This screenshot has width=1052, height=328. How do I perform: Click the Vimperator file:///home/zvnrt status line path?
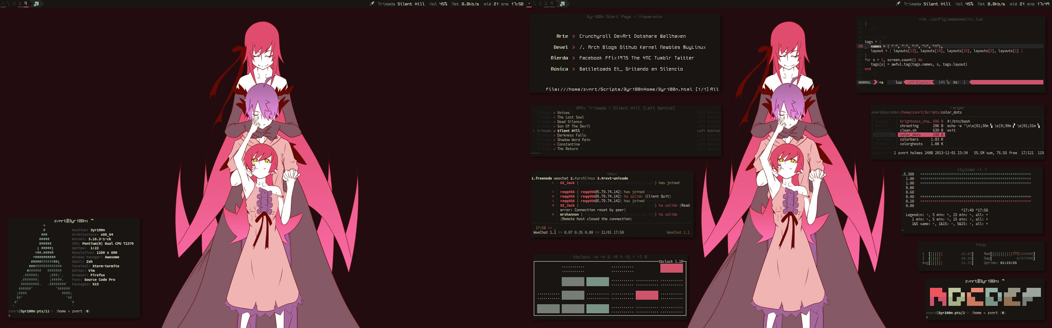(619, 89)
